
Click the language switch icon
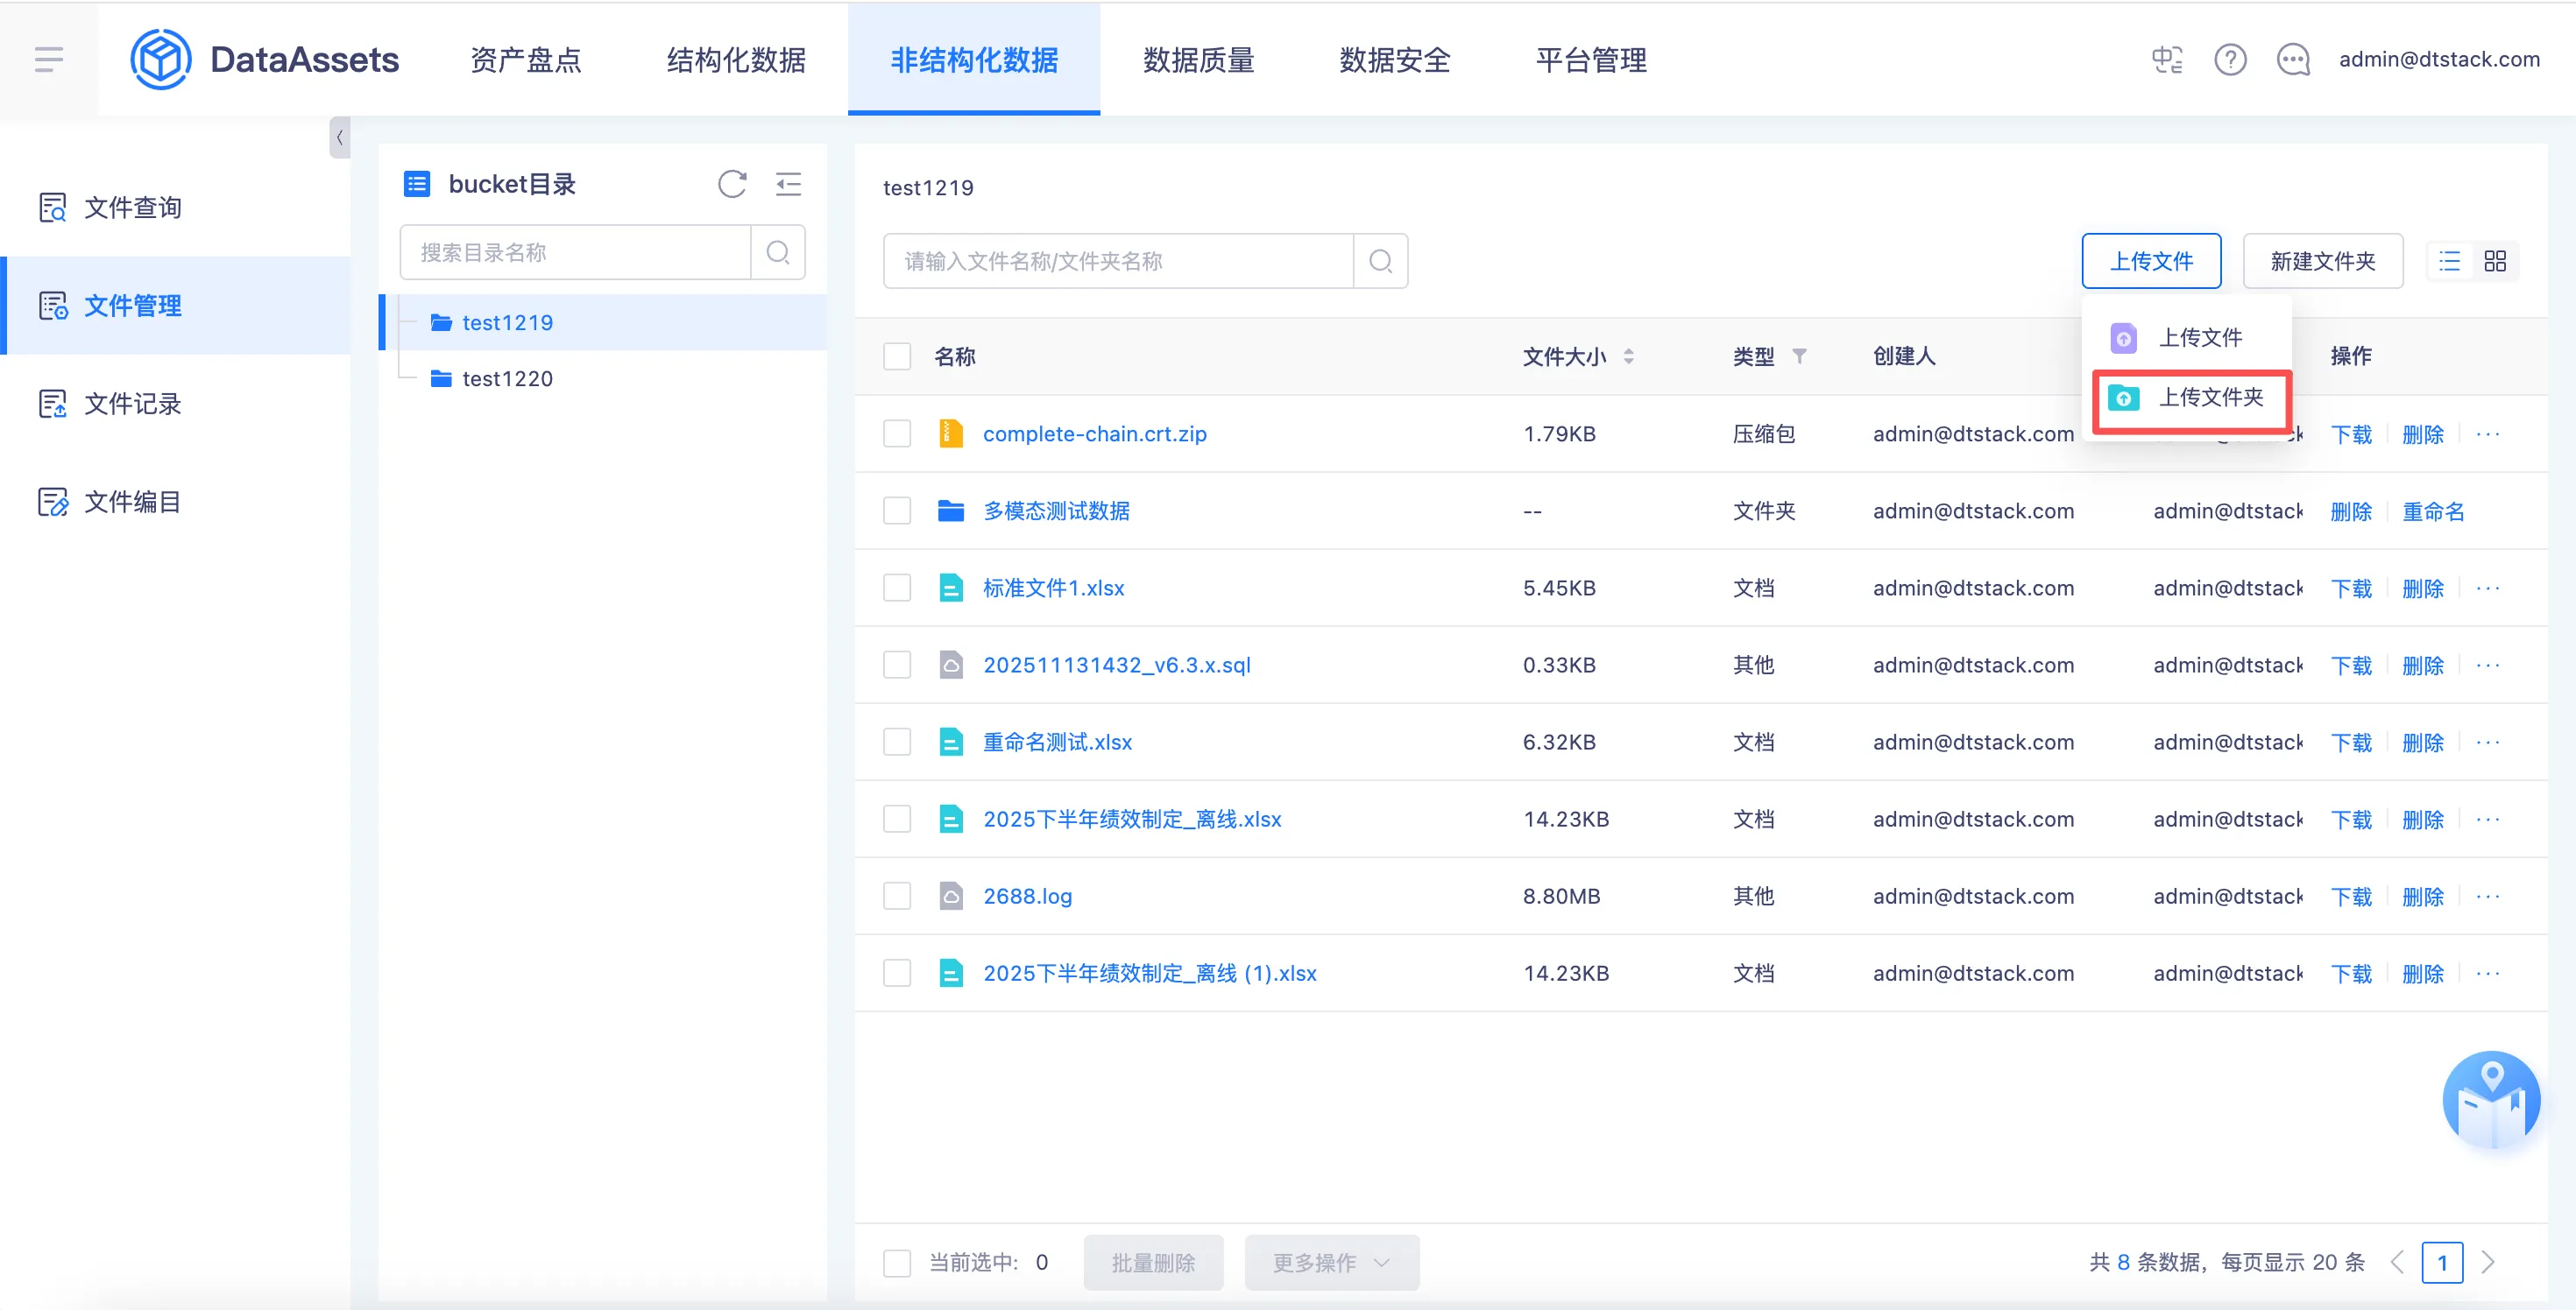2166,60
